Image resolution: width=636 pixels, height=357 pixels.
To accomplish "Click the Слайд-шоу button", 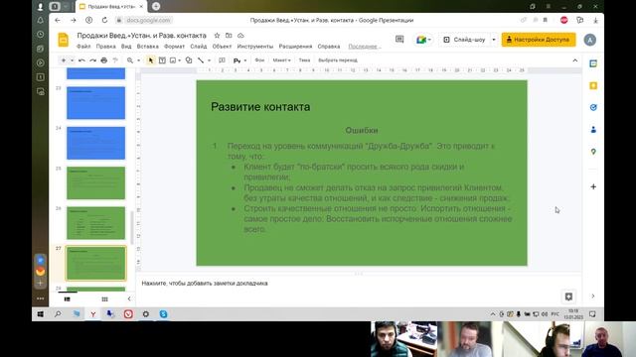I will [x=465, y=40].
